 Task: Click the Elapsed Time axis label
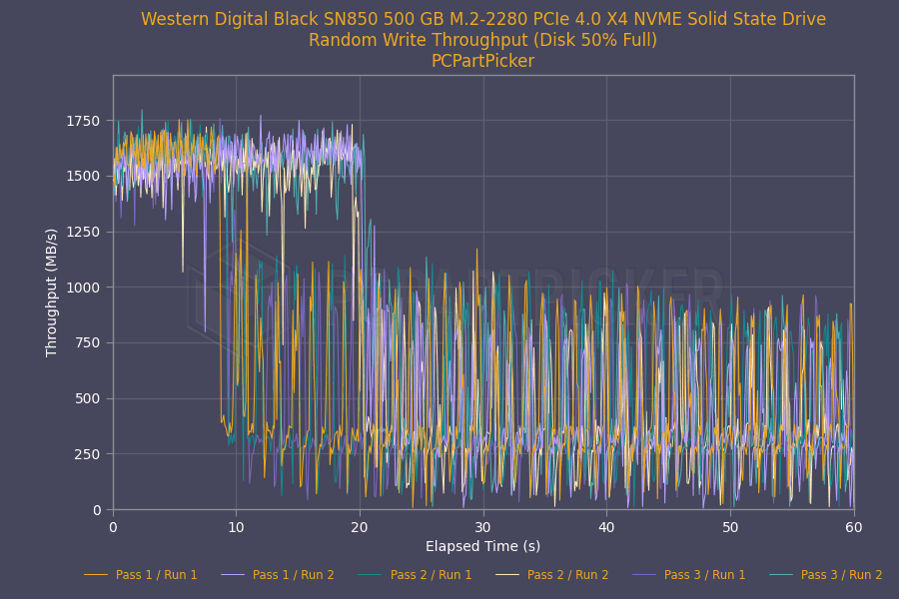click(x=483, y=546)
